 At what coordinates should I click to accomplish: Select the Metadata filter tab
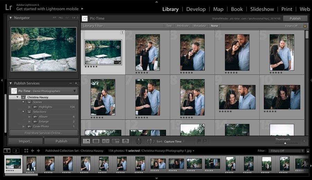[x=199, y=26]
